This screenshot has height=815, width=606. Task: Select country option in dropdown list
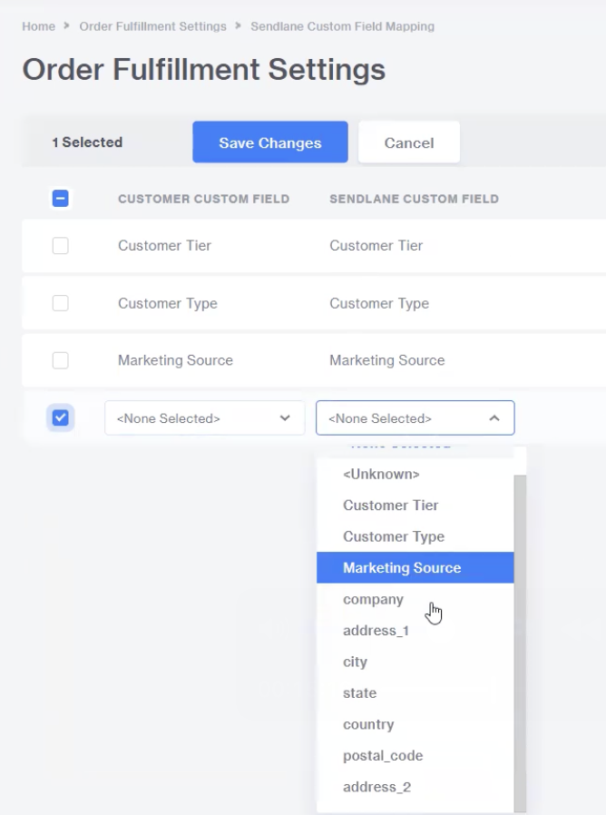[415, 724]
